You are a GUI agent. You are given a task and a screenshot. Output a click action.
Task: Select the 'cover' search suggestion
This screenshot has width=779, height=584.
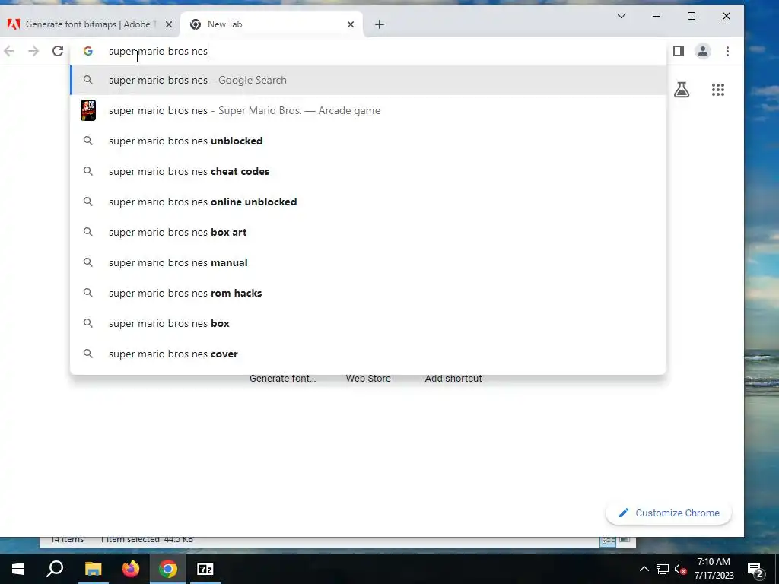pos(368,354)
